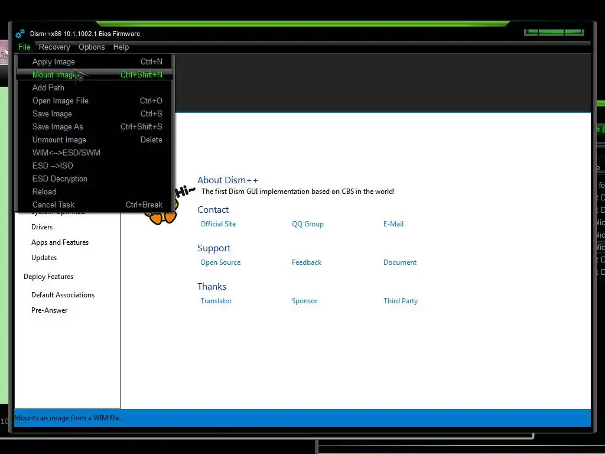This screenshot has height=454, width=605.
Task: Click the E-Mail contact link
Action: [x=393, y=224]
